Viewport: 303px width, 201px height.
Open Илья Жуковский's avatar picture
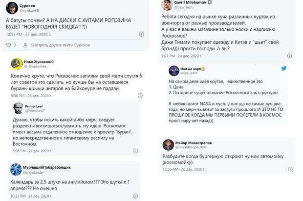tap(17, 64)
